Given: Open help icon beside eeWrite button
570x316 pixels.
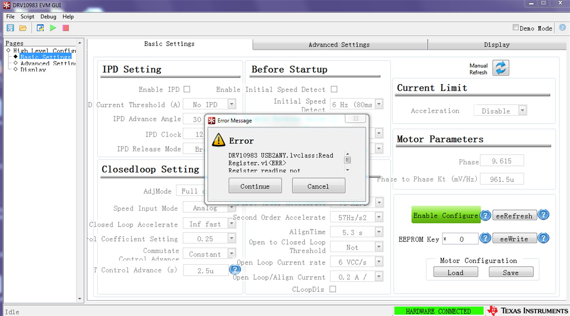Looking at the screenshot, I should coord(544,238).
